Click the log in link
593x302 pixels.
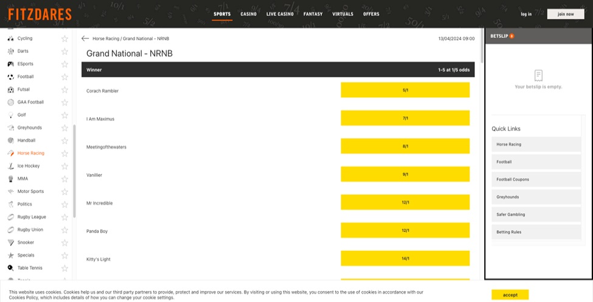[526, 14]
